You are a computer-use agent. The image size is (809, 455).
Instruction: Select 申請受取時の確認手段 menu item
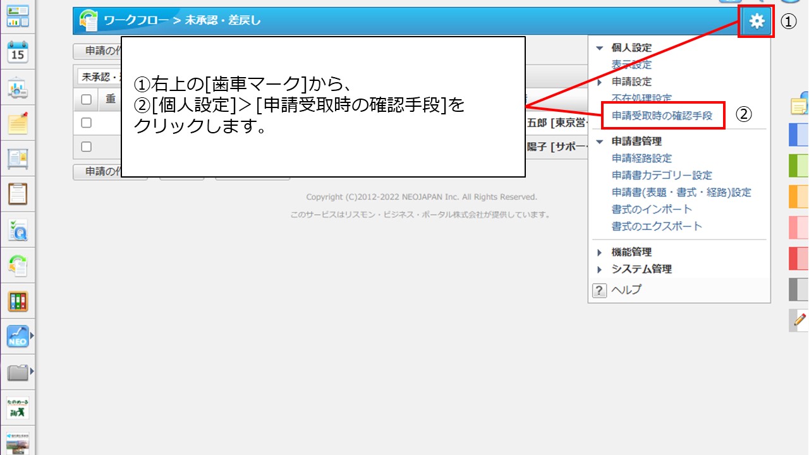662,116
